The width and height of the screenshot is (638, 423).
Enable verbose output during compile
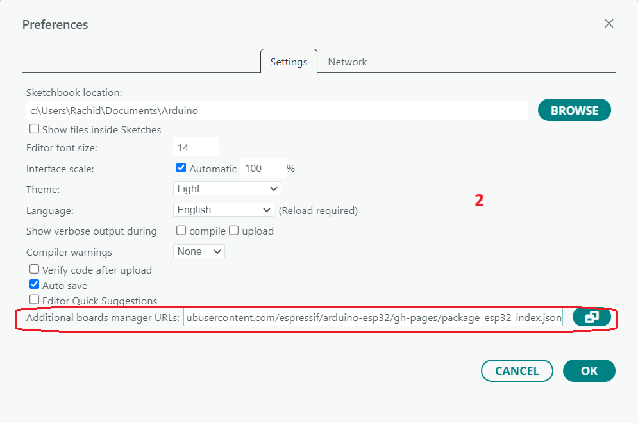(181, 230)
